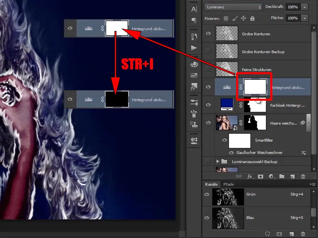
Task: Delete channel with Kanäle panel trash icon
Action: point(303,234)
